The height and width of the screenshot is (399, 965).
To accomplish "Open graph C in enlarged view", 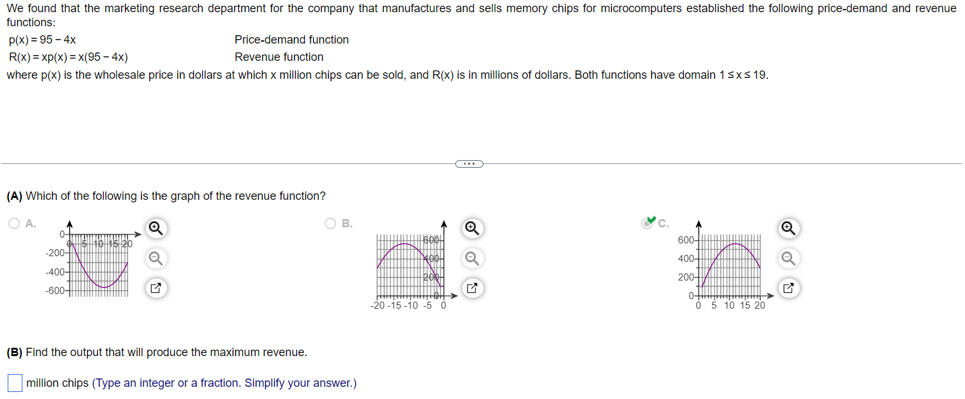I will [x=788, y=288].
